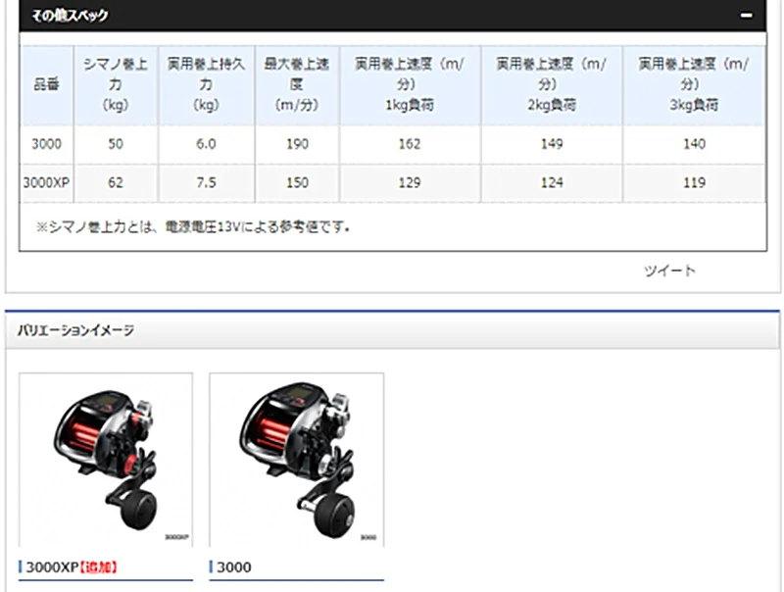Click the value 7.5 in 3000XP row
Image resolution: width=784 pixels, height=592 pixels.
tap(206, 182)
